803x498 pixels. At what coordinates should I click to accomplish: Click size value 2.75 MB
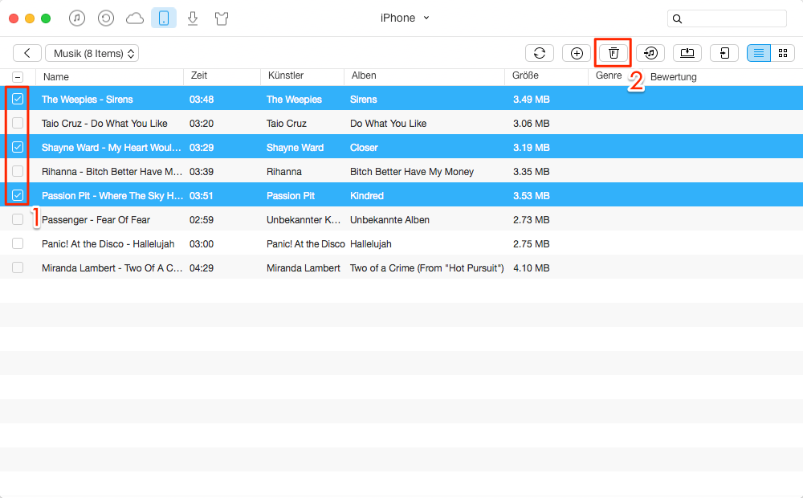coord(531,244)
